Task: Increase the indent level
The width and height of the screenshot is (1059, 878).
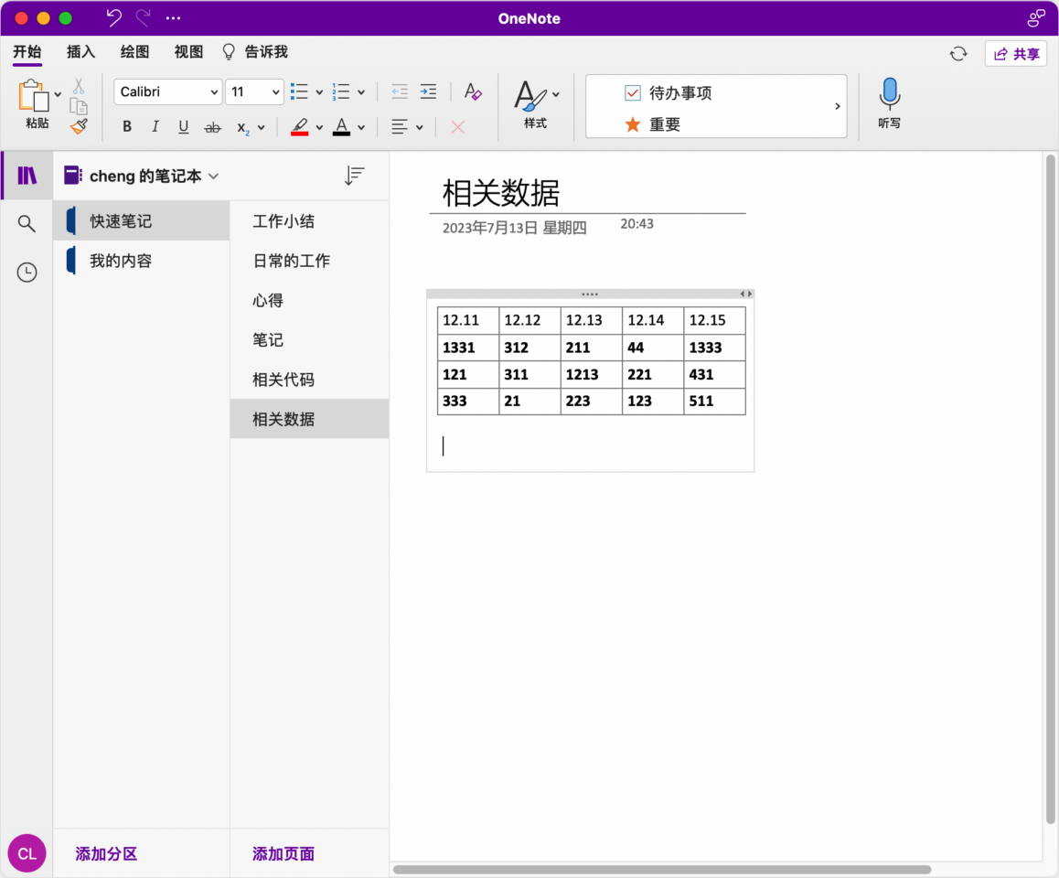Action: tap(428, 91)
